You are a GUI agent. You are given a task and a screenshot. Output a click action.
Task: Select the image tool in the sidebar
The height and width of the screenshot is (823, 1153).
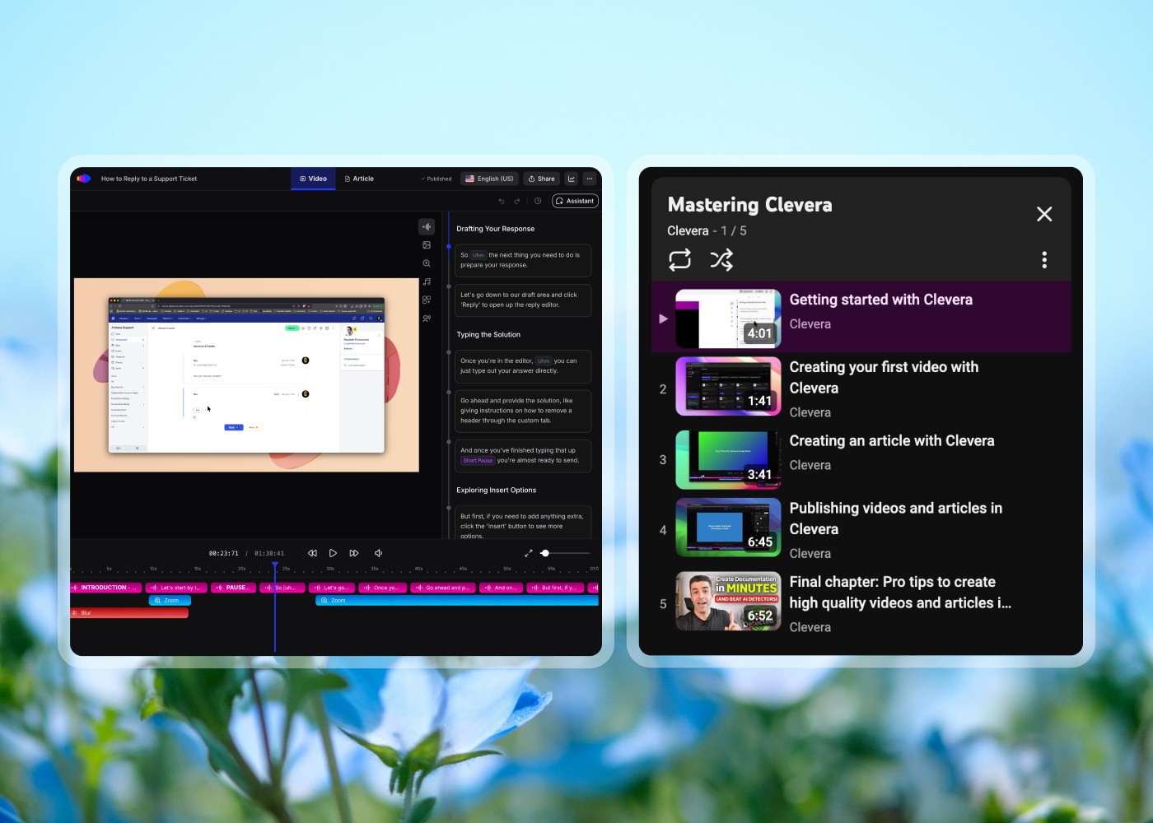pos(427,245)
